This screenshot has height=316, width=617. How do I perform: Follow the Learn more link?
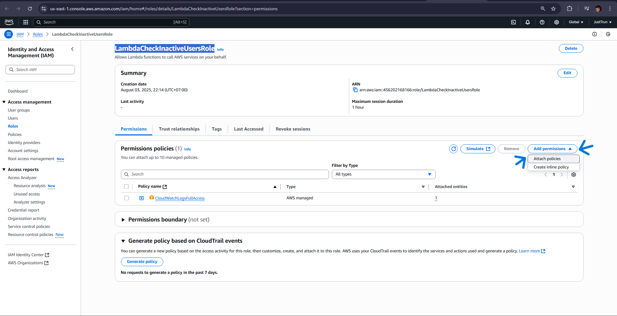tap(532, 251)
